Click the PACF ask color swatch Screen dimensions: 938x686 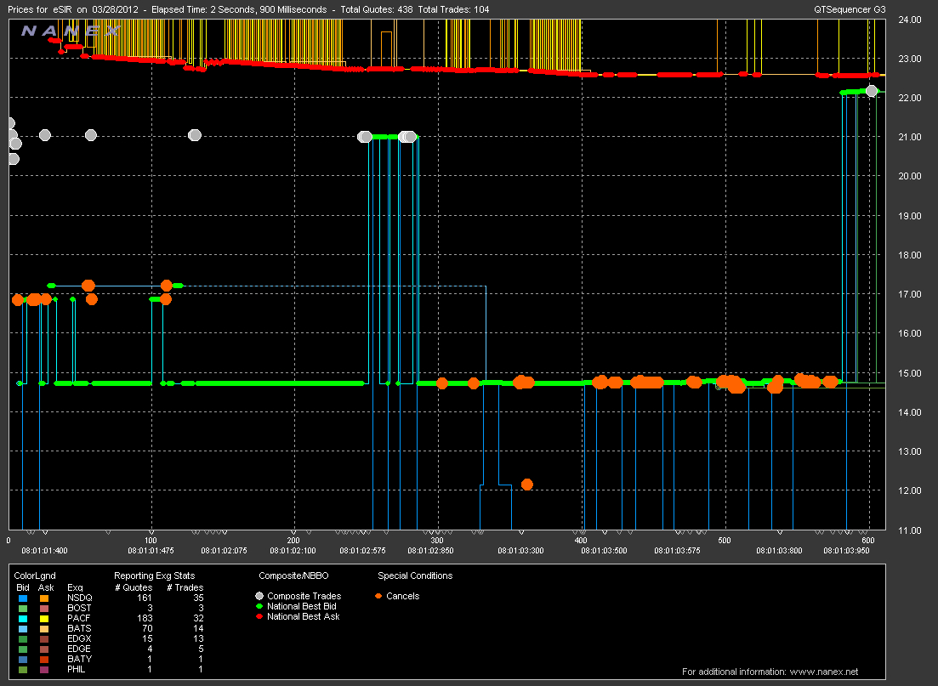44,618
